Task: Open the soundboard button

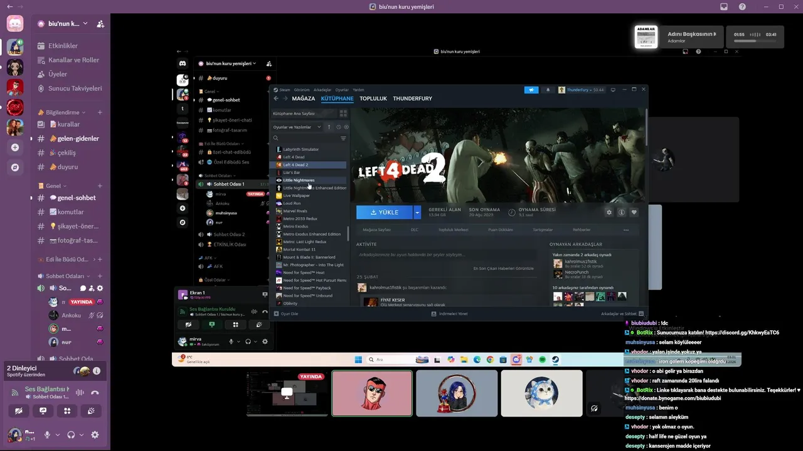Action: tap(92, 411)
